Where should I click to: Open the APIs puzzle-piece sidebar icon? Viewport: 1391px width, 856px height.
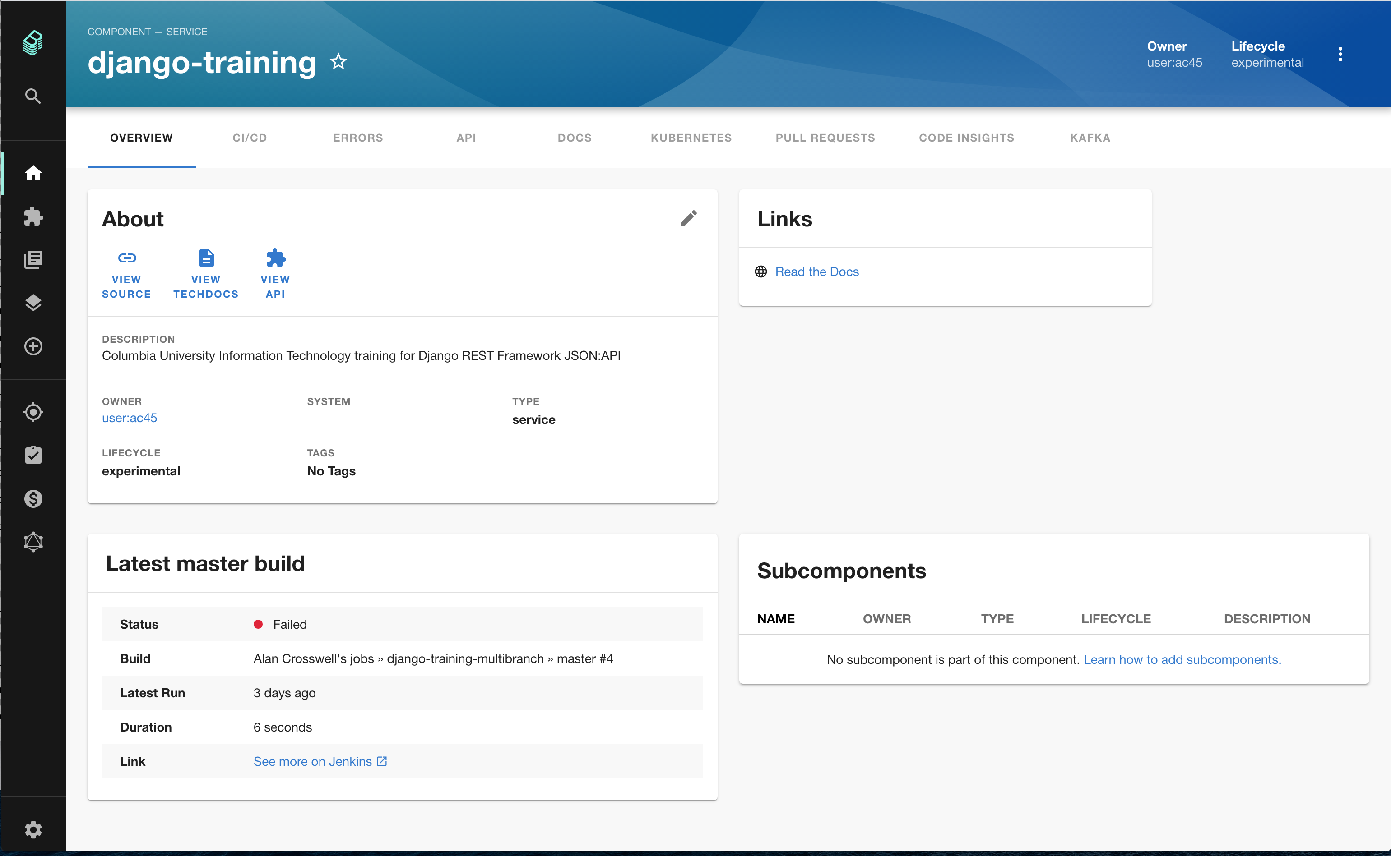click(33, 216)
